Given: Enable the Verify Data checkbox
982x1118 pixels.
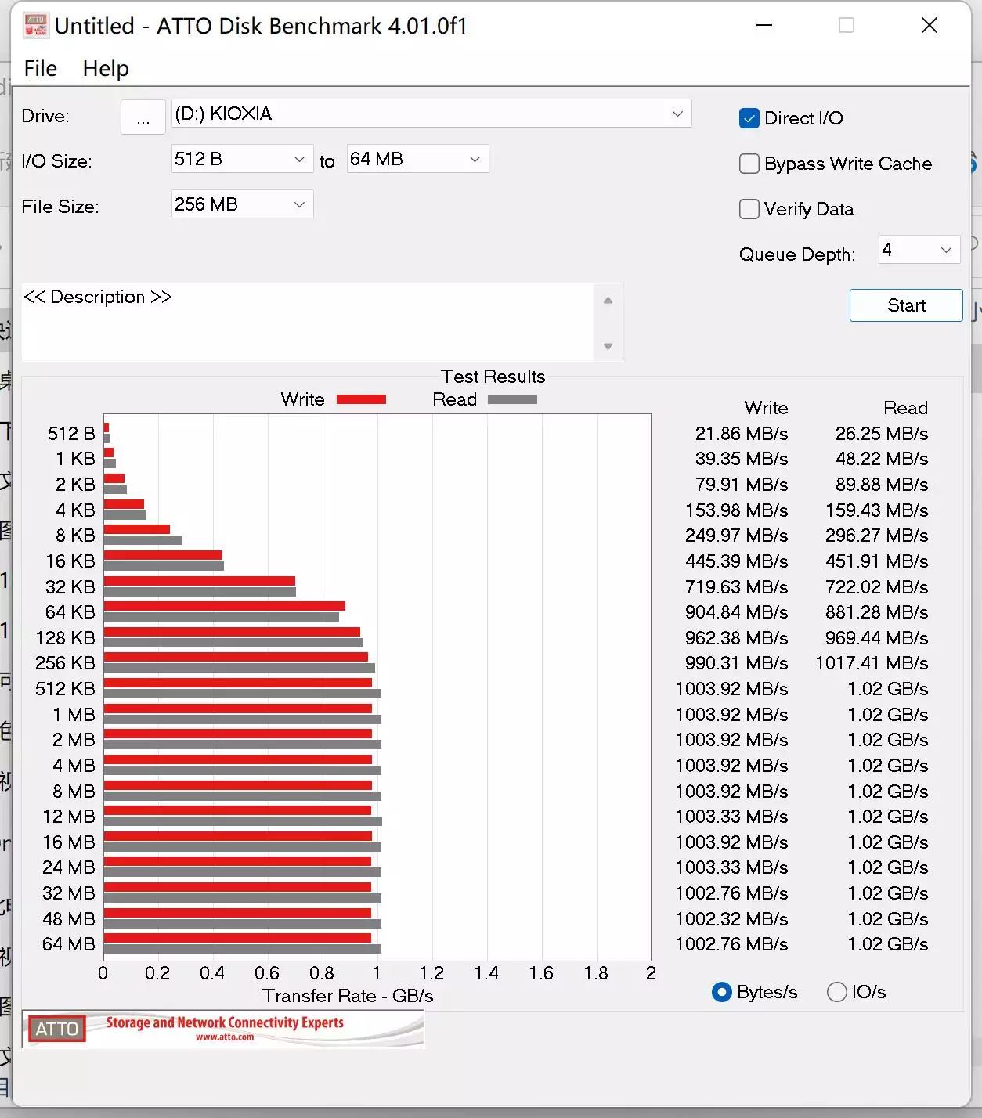Looking at the screenshot, I should coord(749,209).
